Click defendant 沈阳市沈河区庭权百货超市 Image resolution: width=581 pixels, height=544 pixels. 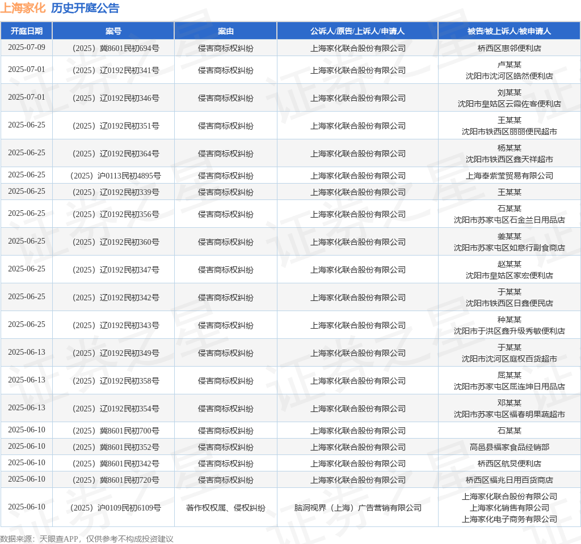tap(509, 359)
